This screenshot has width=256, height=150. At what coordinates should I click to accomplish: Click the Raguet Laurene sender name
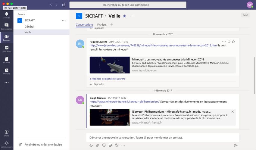[x=98, y=42]
